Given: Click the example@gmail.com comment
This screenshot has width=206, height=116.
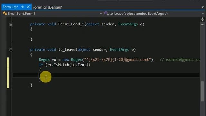Looking at the screenshot, I should click(180, 60).
